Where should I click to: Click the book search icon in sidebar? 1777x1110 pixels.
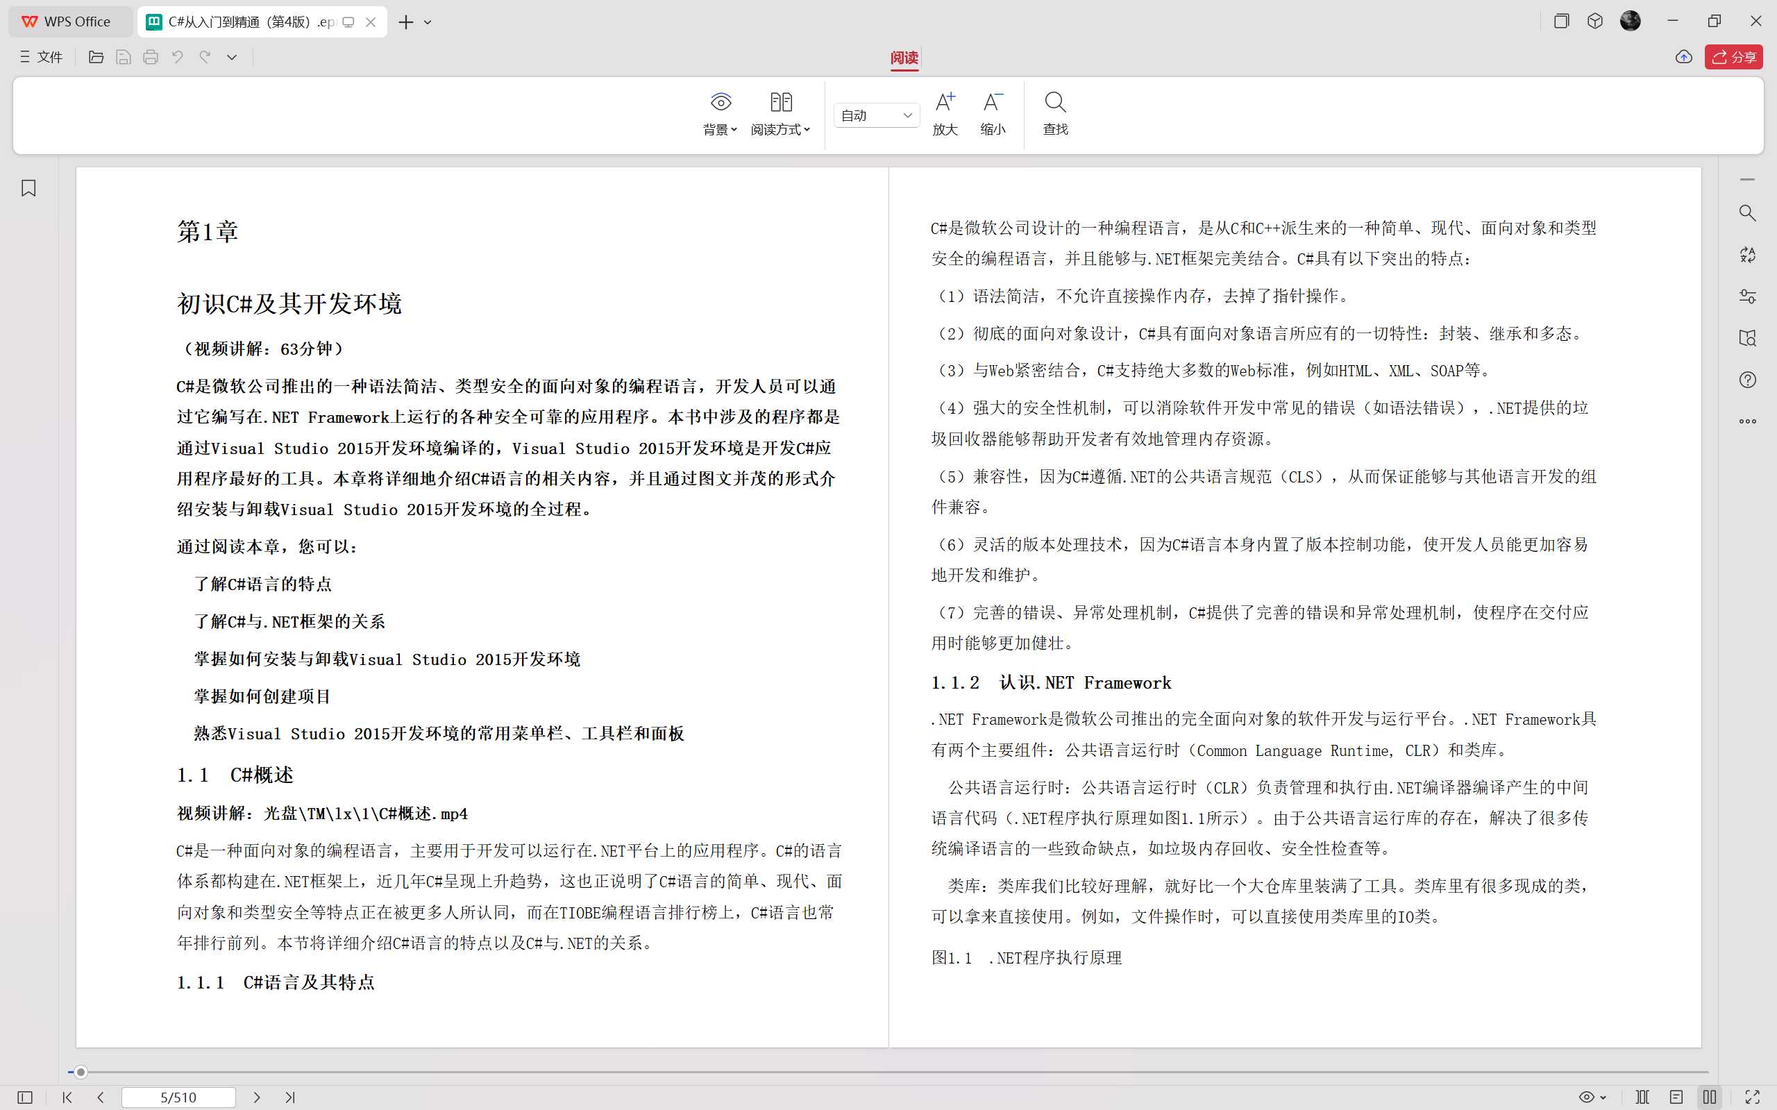click(1748, 337)
